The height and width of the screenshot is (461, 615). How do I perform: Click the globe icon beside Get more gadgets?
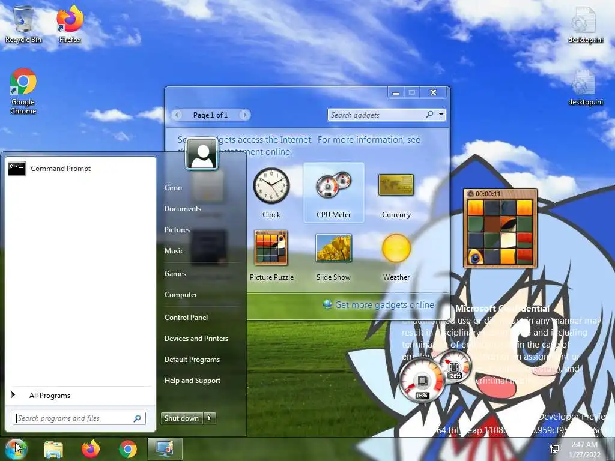coord(327,304)
